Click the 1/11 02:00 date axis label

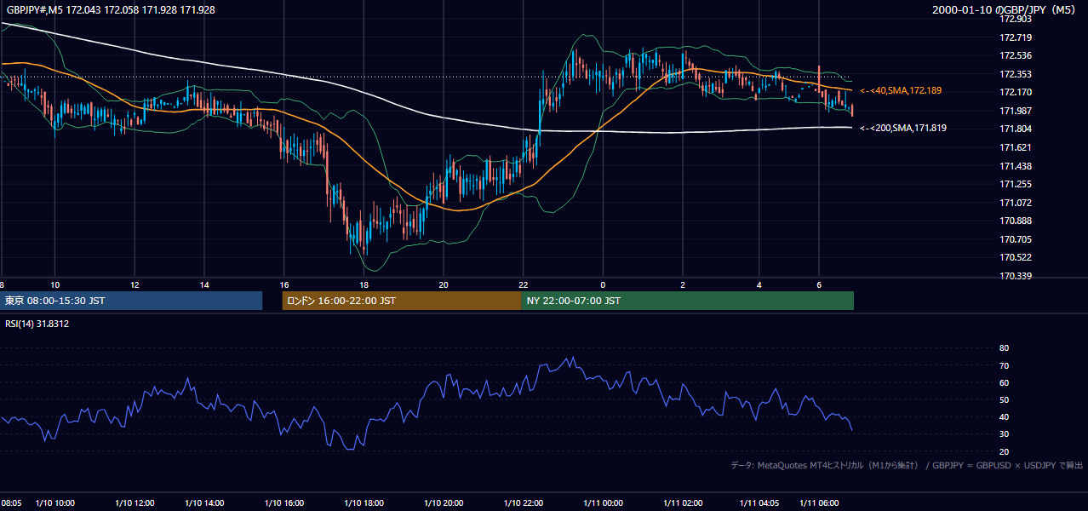[683, 503]
